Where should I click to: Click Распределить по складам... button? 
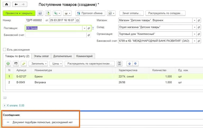[x=165, y=13]
